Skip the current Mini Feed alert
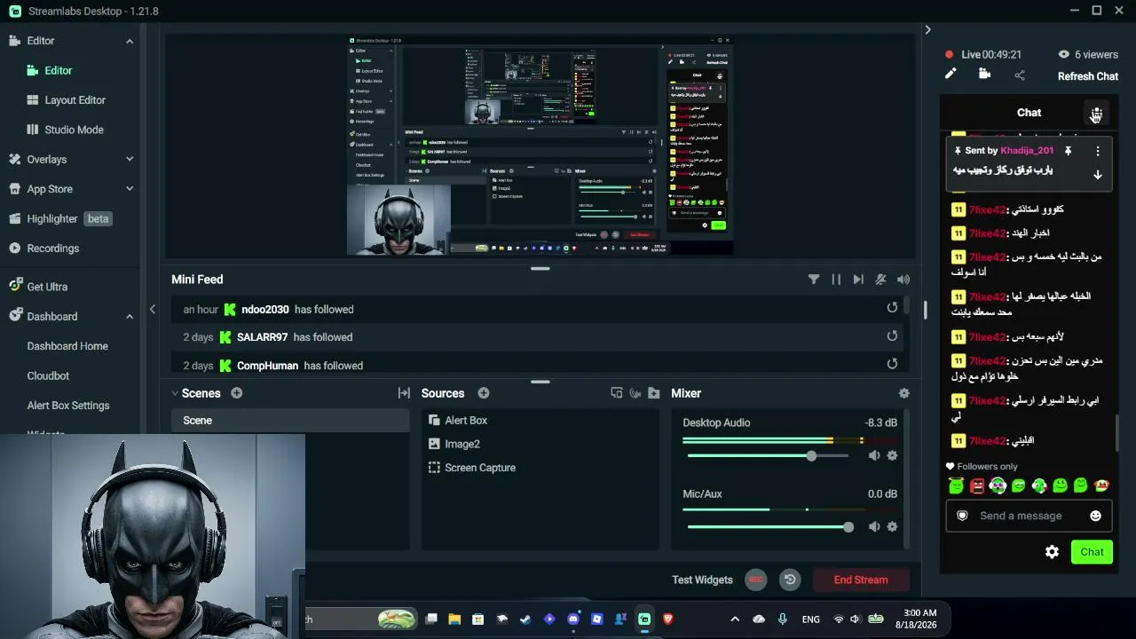This screenshot has width=1136, height=639. point(858,280)
